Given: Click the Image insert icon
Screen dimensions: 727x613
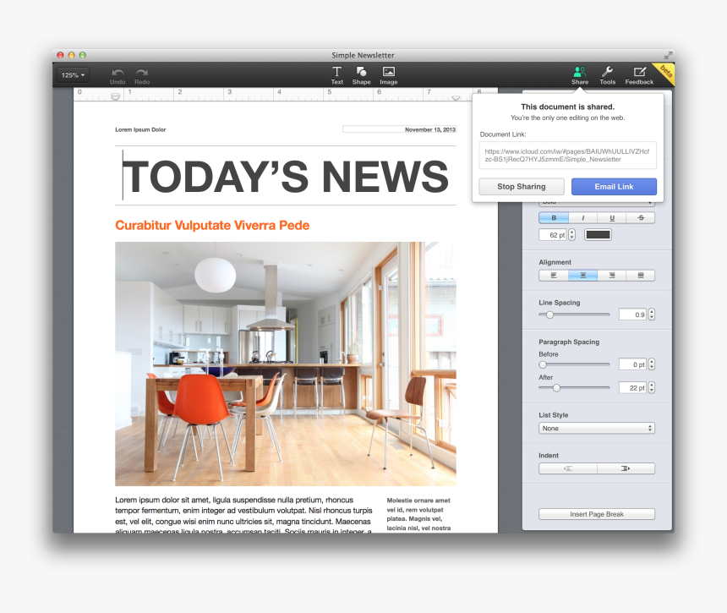Looking at the screenshot, I should pyautogui.click(x=388, y=74).
